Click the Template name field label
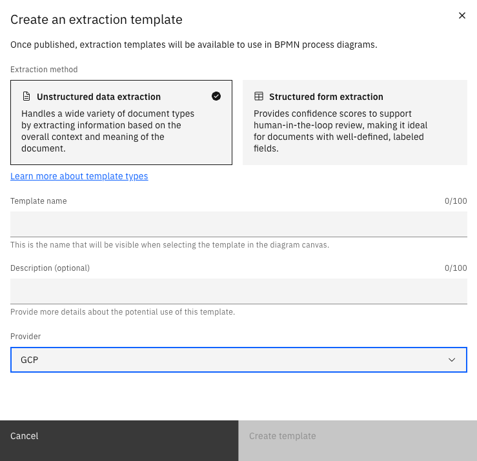The height and width of the screenshot is (461, 477). click(x=39, y=201)
